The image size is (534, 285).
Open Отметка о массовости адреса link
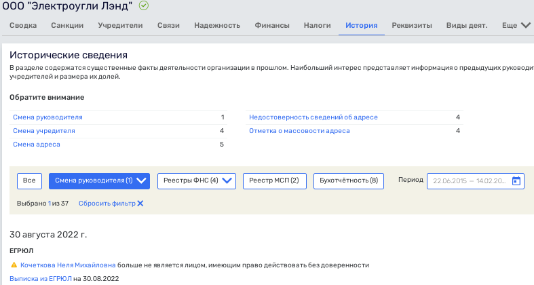299,131
